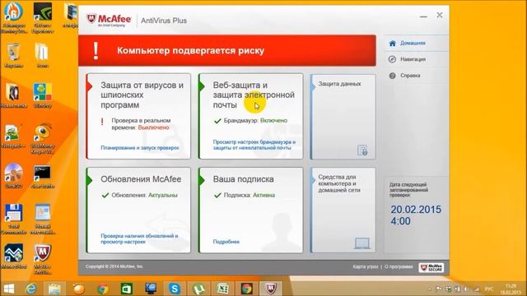
Task: Click the red arrow on the virus protection card
Action: (x=90, y=86)
